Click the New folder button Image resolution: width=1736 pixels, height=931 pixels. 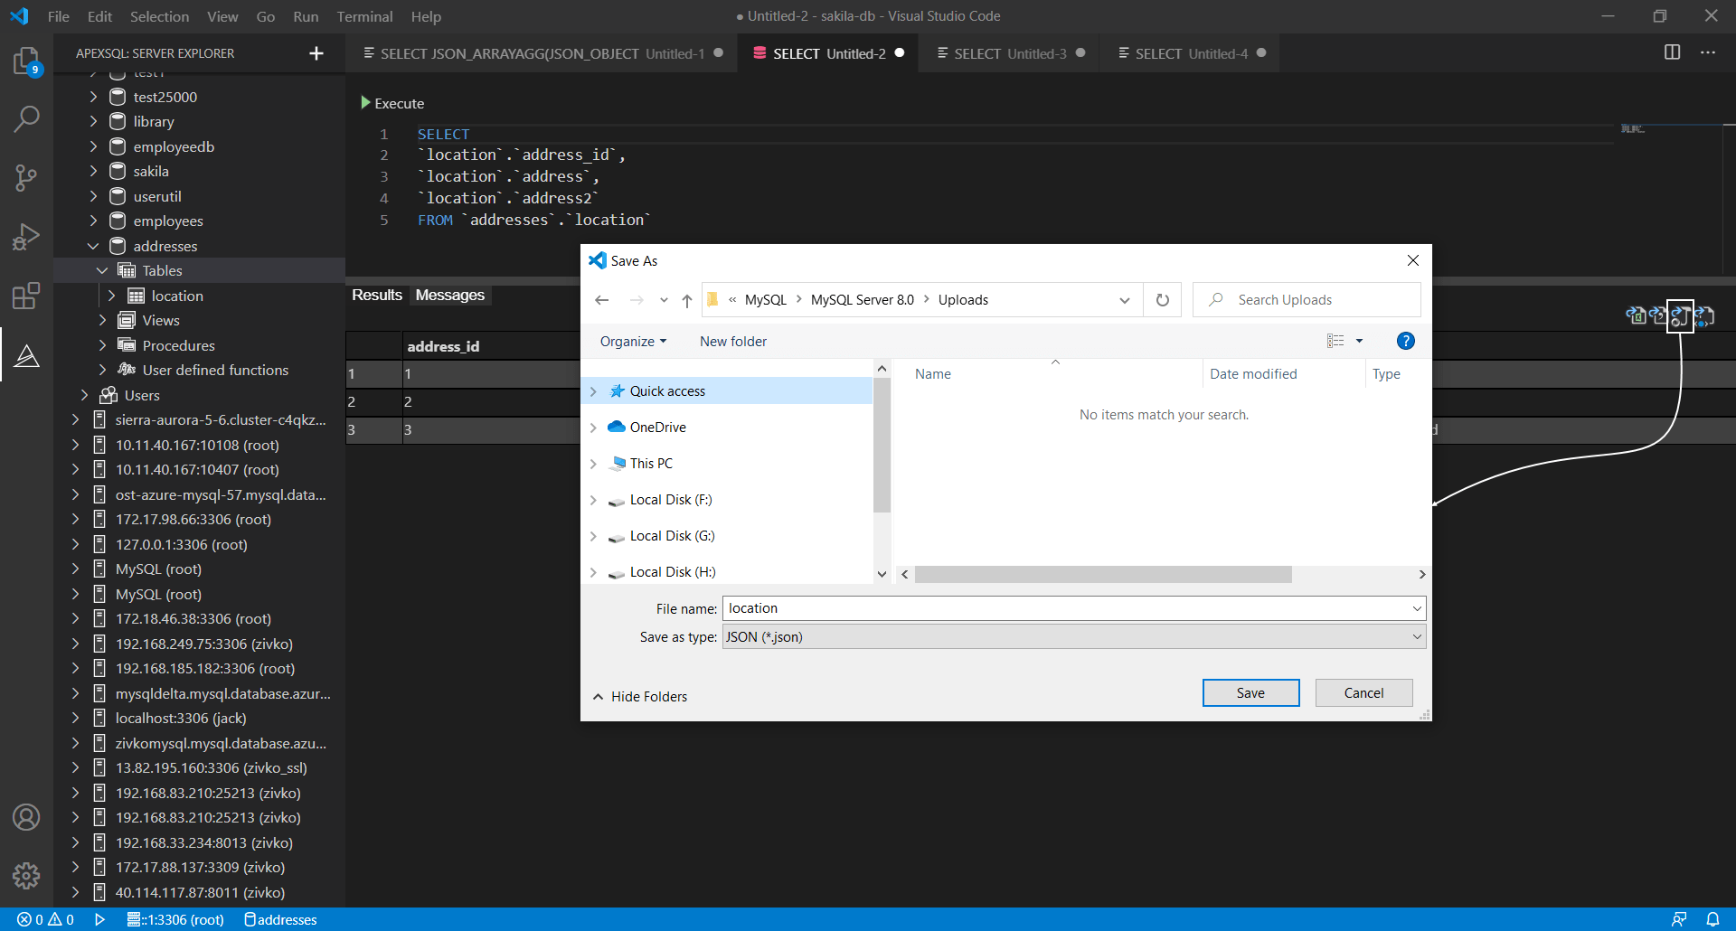coord(733,342)
